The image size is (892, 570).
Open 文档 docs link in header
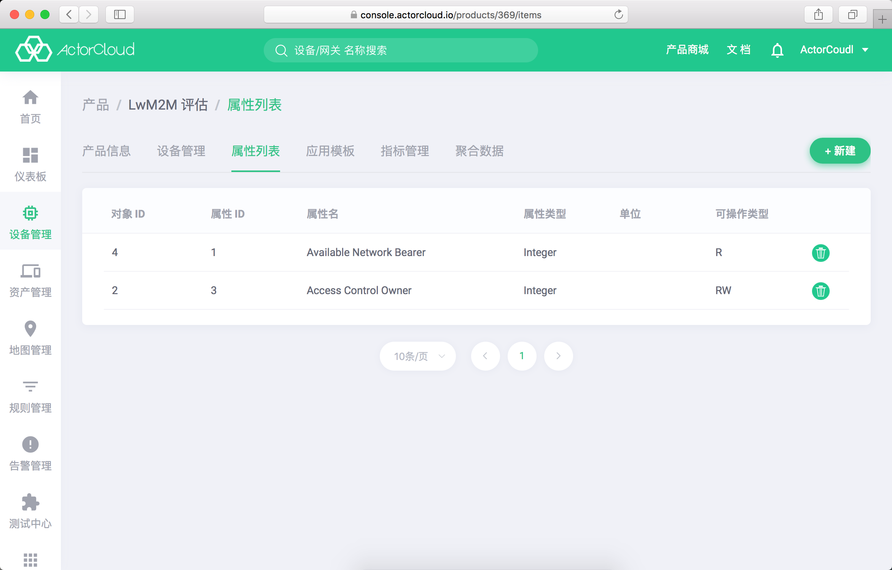(739, 50)
